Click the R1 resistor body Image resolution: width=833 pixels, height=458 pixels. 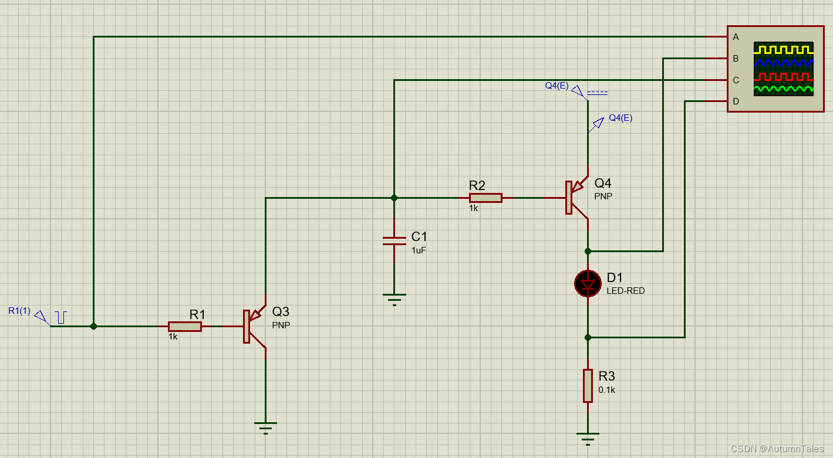[x=185, y=327]
